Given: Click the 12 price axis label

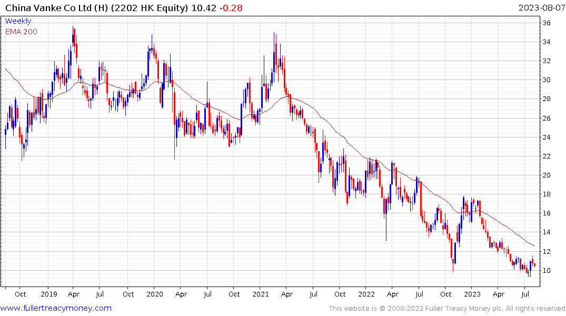Looking at the screenshot, I should (547, 251).
